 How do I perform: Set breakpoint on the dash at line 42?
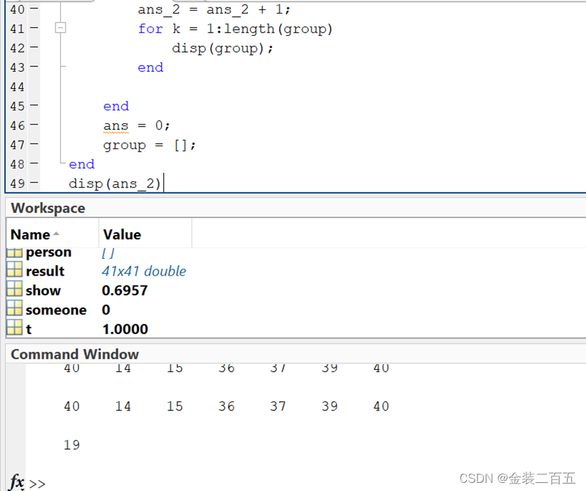34,47
